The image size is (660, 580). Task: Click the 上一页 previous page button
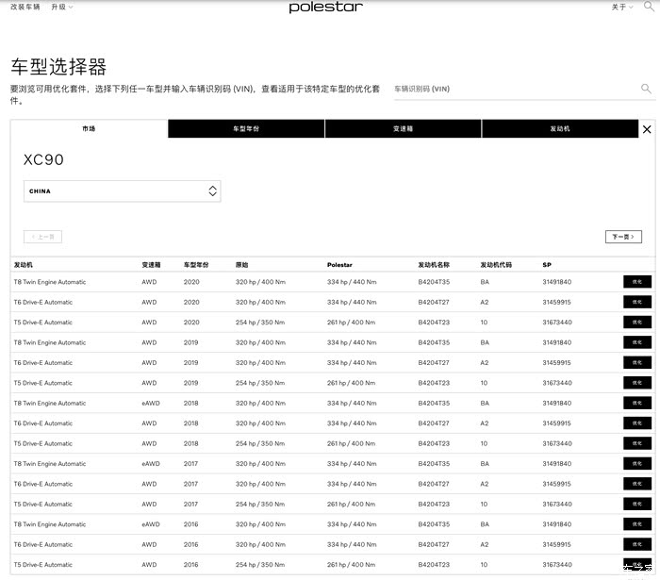[x=42, y=237]
